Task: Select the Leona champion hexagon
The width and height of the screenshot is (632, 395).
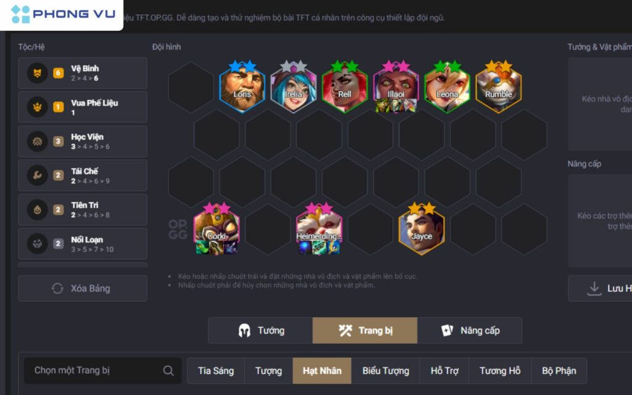Action: point(447,87)
